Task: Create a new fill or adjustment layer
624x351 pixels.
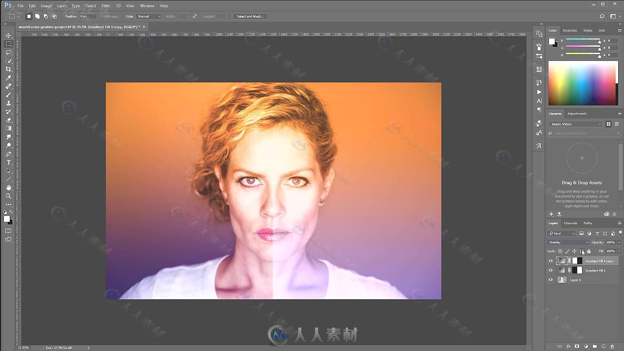Action: (x=586, y=347)
